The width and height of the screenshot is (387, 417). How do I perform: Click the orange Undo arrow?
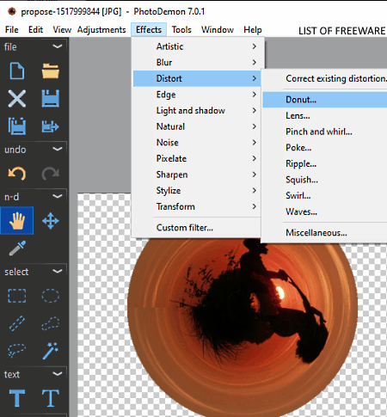(17, 174)
